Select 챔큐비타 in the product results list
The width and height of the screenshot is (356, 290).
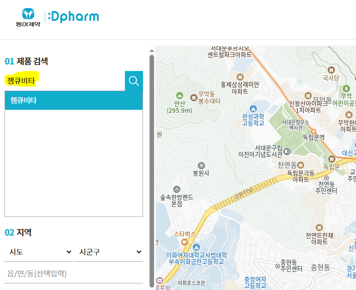tap(74, 100)
